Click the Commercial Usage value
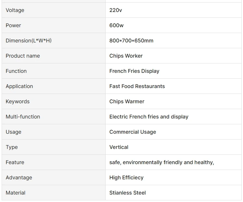This screenshot has width=243, height=202. (133, 132)
